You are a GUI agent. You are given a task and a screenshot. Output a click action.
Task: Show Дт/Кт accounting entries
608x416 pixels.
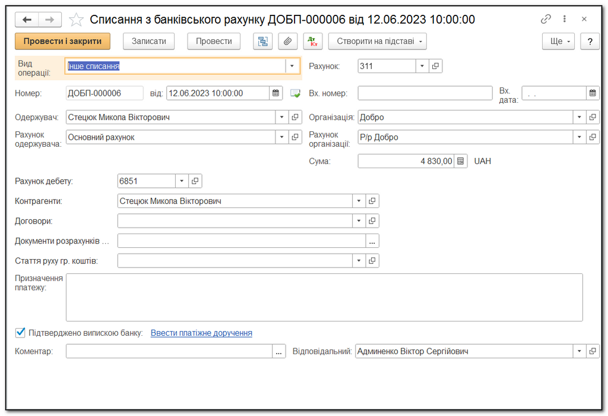(312, 41)
